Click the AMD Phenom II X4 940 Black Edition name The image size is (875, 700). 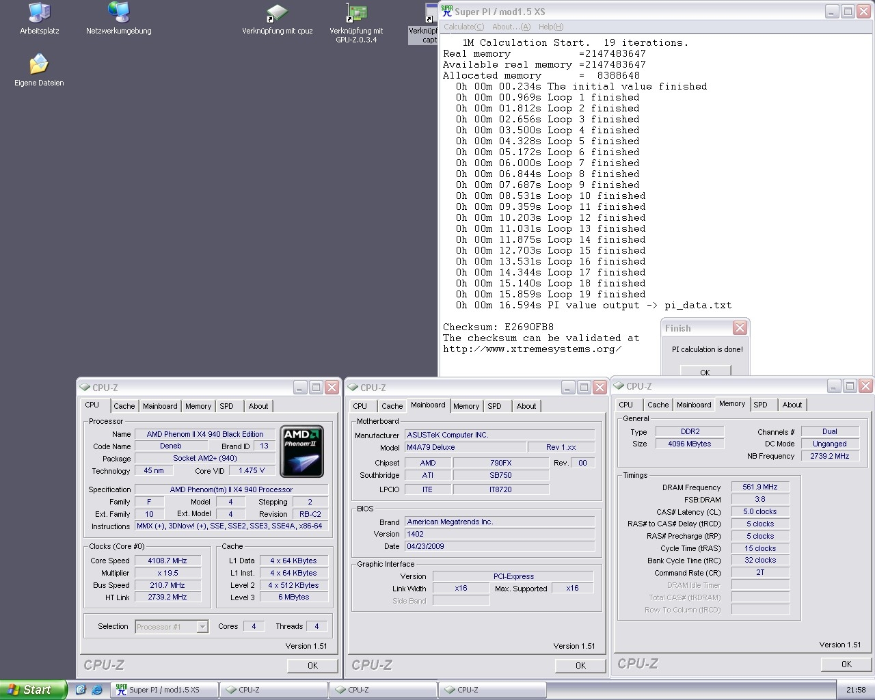click(x=205, y=434)
